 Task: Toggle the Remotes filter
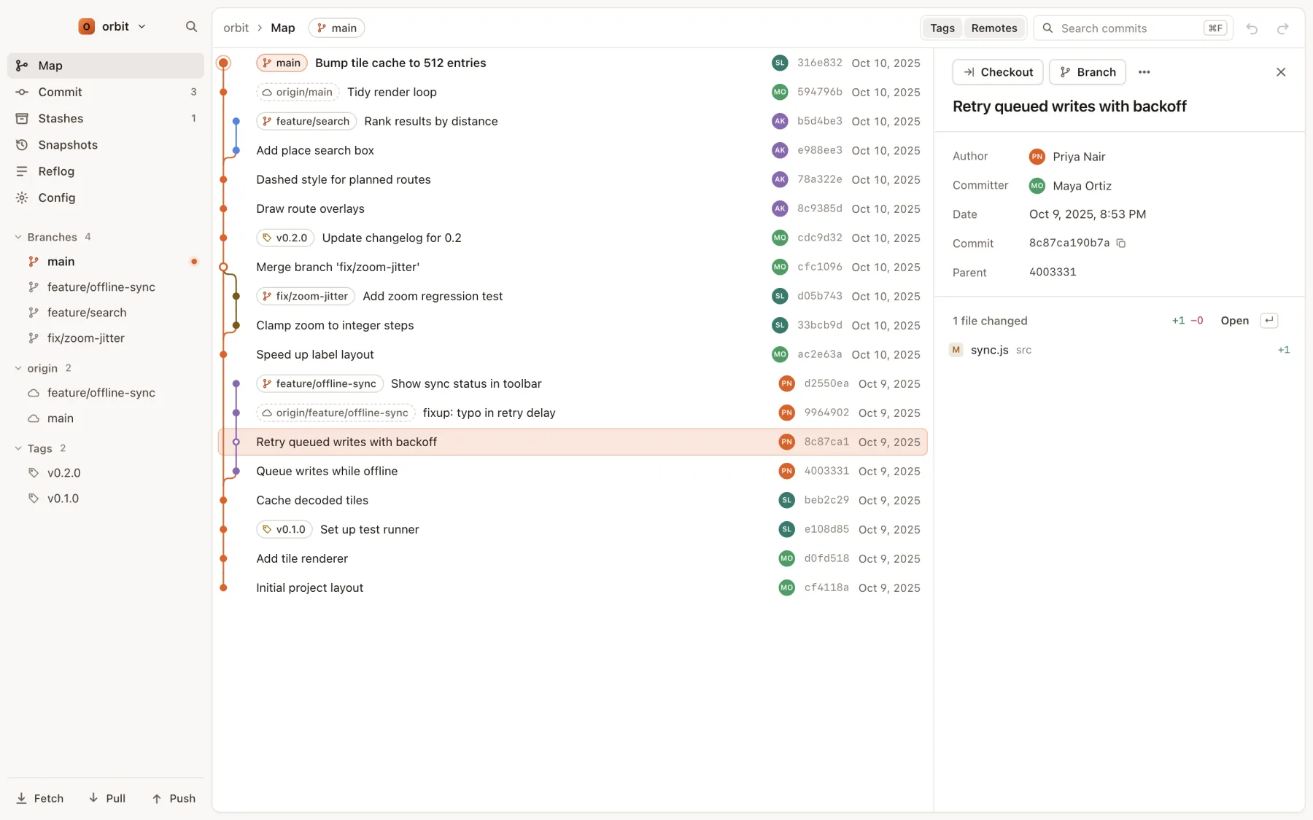click(994, 28)
